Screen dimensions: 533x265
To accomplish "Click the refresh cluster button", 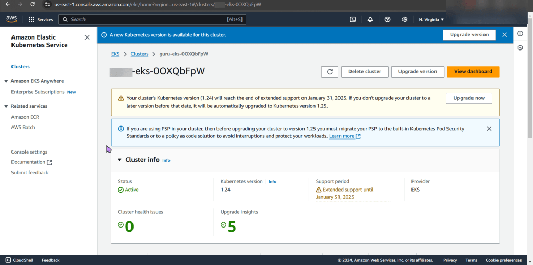I will click(330, 72).
